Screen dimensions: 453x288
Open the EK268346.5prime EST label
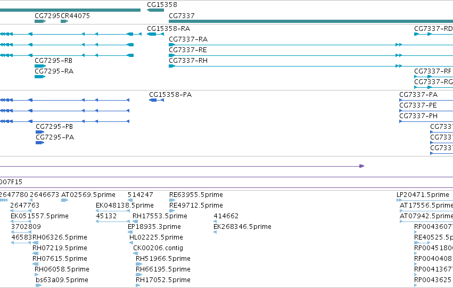[x=242, y=226]
